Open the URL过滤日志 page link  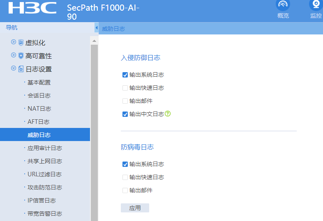[44, 174]
